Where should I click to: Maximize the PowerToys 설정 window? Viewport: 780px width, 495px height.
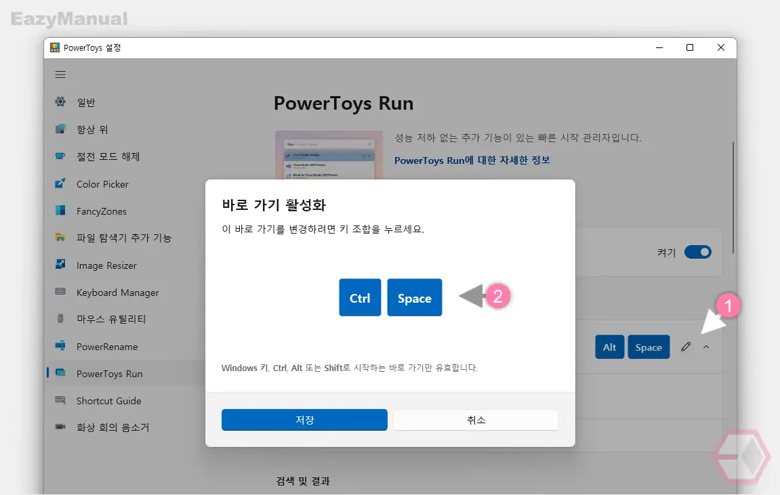coord(689,47)
